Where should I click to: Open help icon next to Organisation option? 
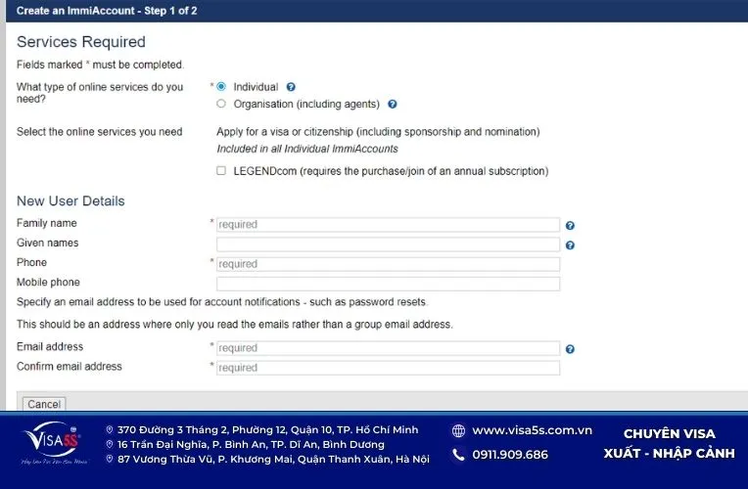tap(393, 104)
